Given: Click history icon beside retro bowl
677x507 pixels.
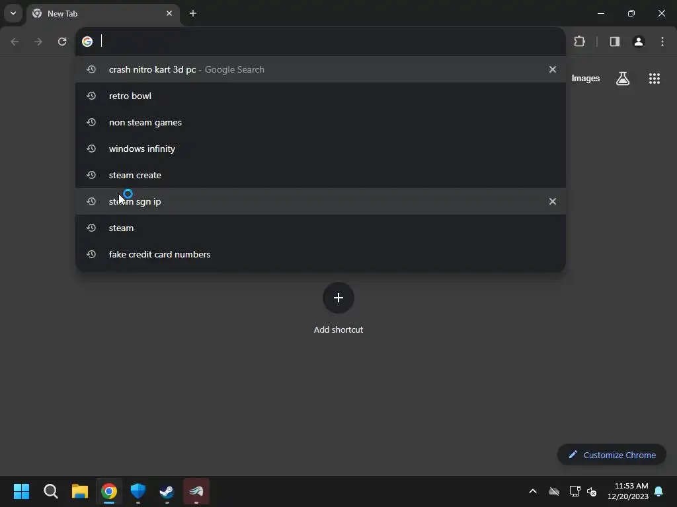Looking at the screenshot, I should point(91,96).
